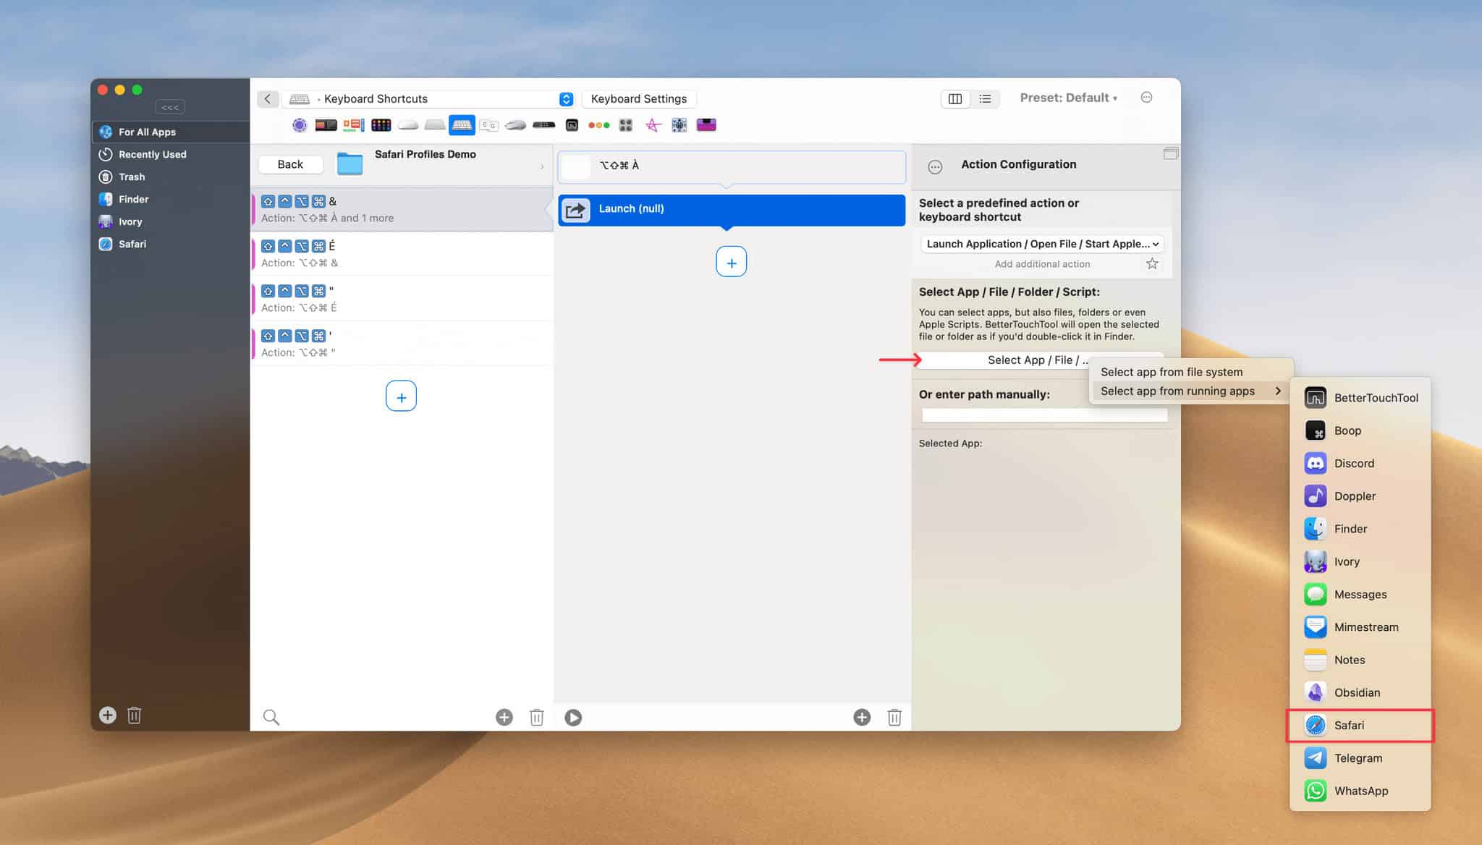Select the Touch Bar trigger icon
Screen dimensions: 1482x845
click(x=326, y=125)
